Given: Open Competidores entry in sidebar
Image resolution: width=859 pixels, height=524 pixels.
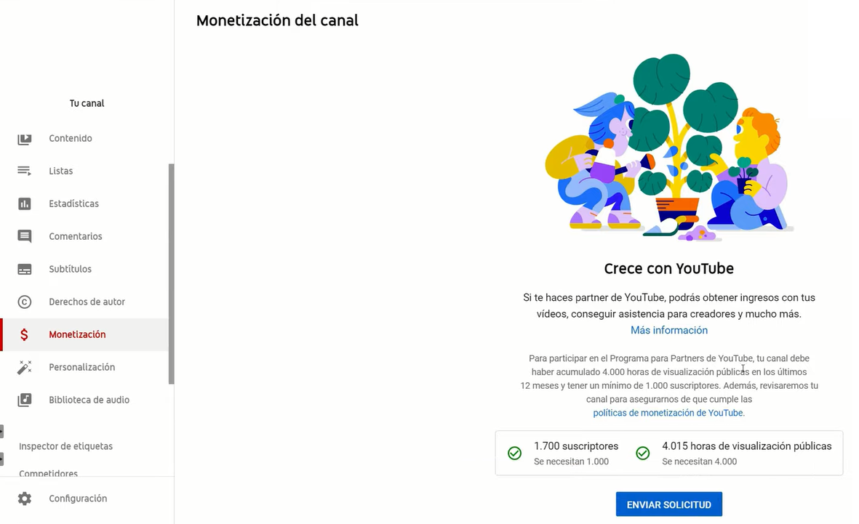Looking at the screenshot, I should tap(48, 473).
